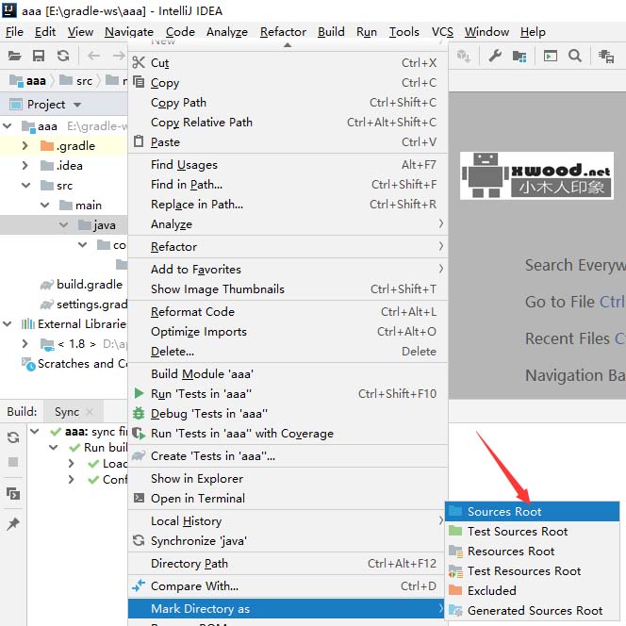Choose Test Resources Root option
Screen dimensions: 626x626
[x=532, y=570]
